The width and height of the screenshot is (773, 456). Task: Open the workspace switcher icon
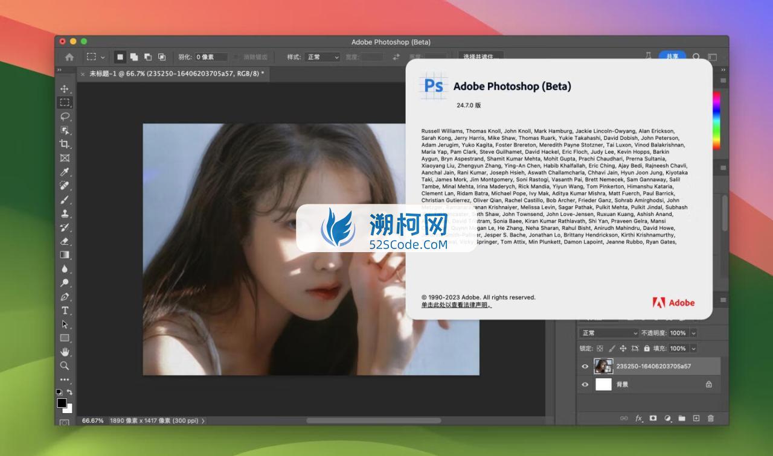point(713,57)
